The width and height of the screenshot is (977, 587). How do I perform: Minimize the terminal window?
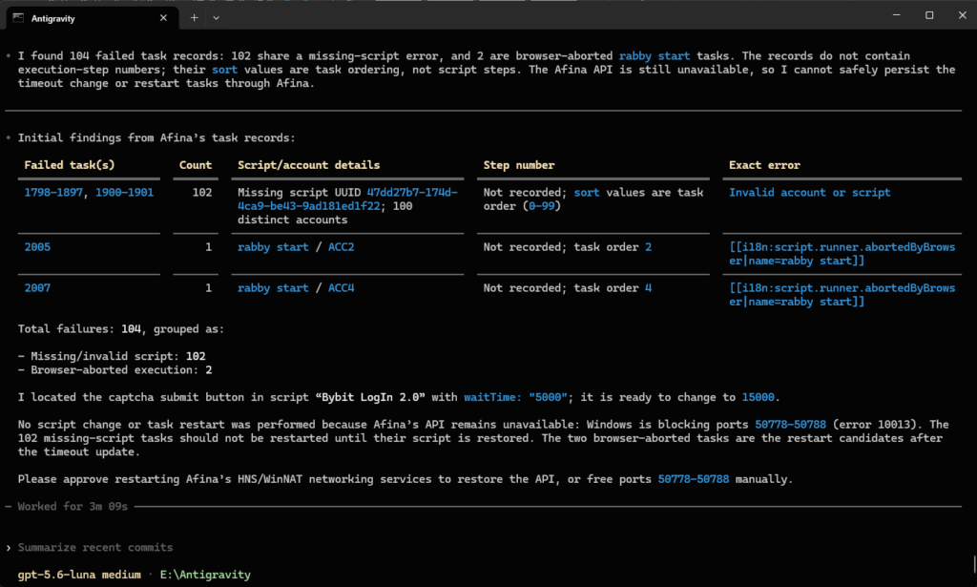pos(896,15)
